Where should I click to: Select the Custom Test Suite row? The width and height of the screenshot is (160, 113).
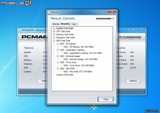[65, 75]
